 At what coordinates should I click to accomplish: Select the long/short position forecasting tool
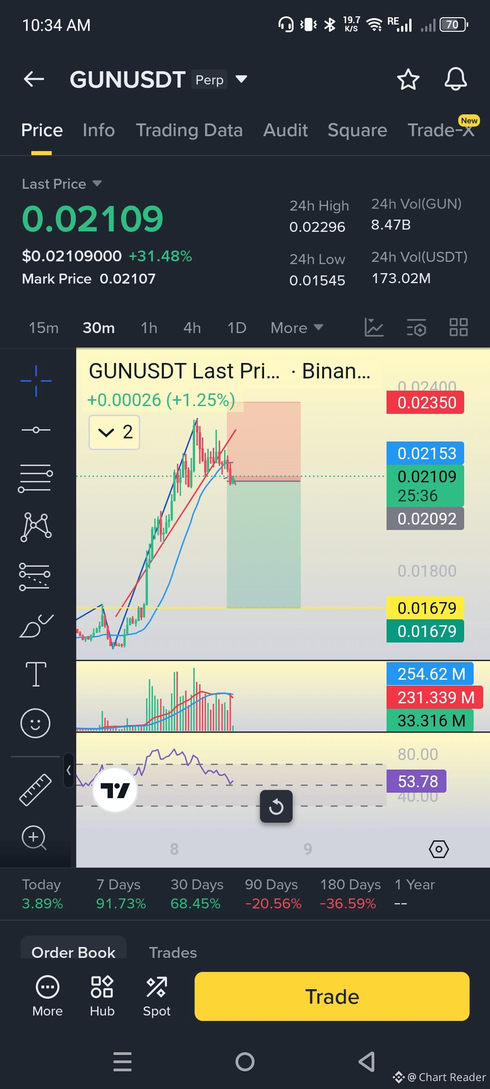[x=34, y=576]
